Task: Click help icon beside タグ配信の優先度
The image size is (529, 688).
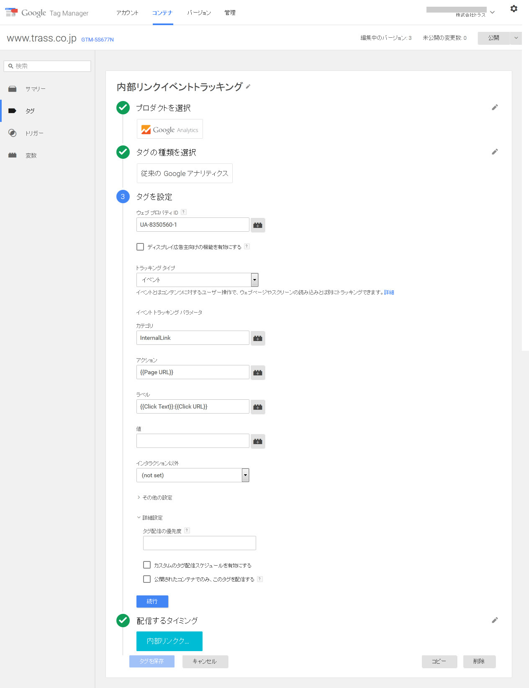Action: [187, 530]
